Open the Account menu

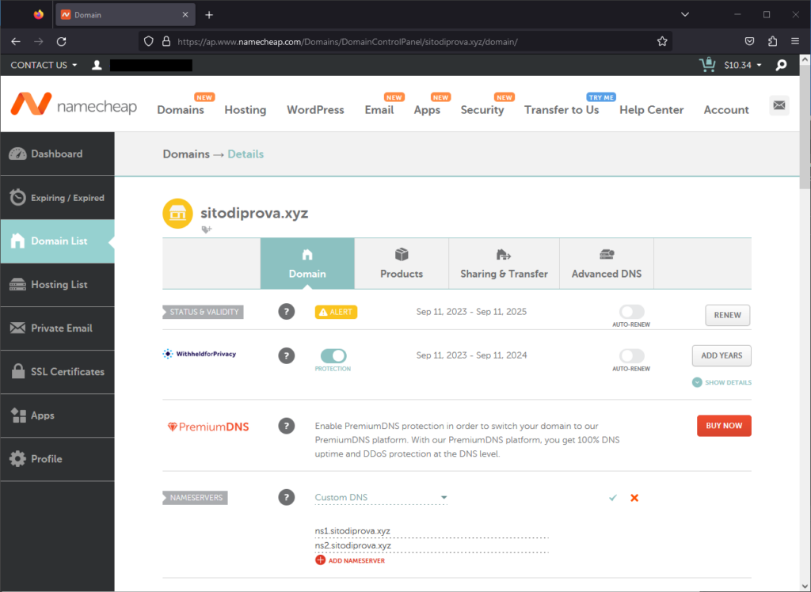click(726, 109)
